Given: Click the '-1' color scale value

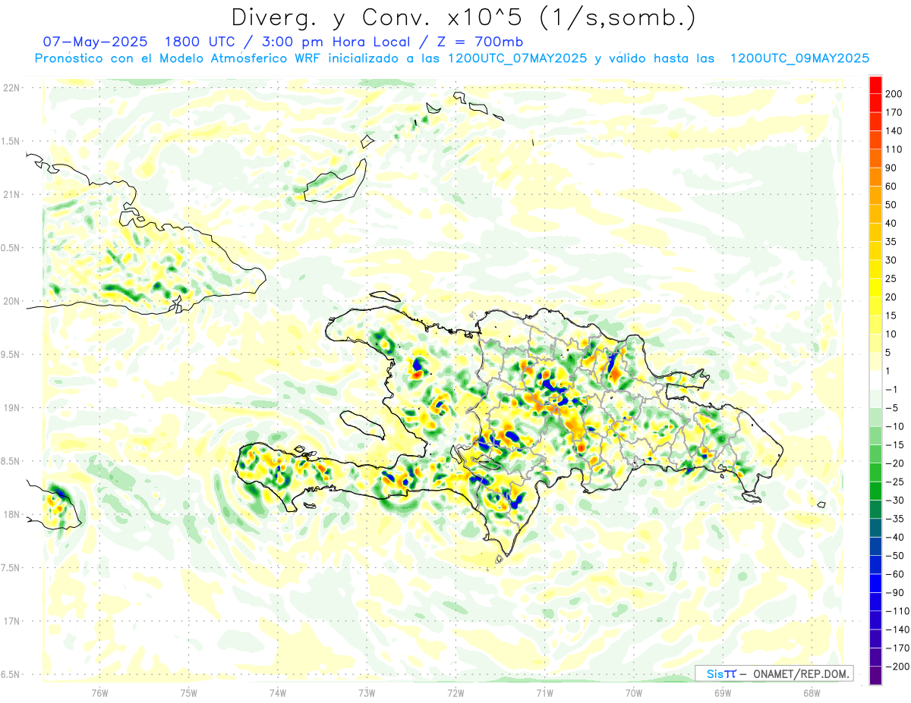Looking at the screenshot, I should pyautogui.click(x=891, y=390).
